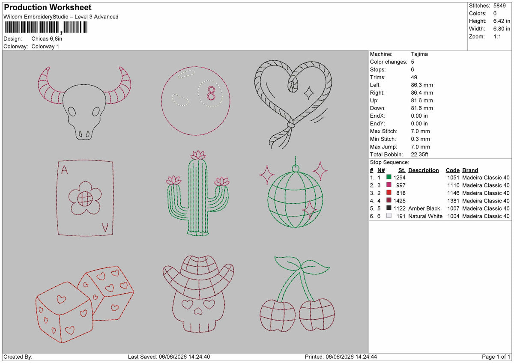Click the Total Bobbin value '22.35ft'
514x363 pixels.
coord(419,154)
